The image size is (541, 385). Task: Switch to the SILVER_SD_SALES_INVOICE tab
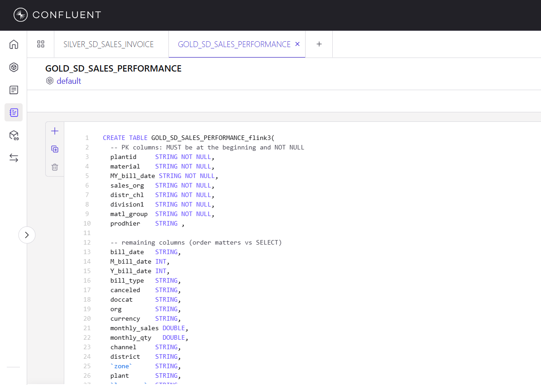(x=109, y=44)
